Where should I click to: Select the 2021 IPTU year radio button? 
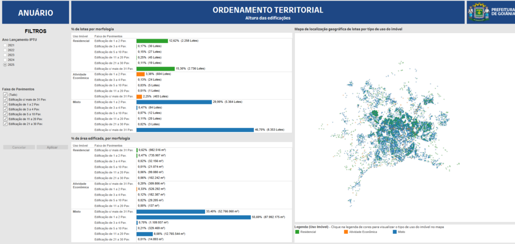tap(5, 46)
